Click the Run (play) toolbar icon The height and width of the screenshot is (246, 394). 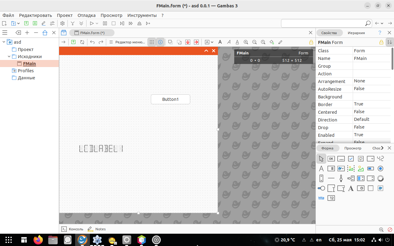tap(92, 23)
